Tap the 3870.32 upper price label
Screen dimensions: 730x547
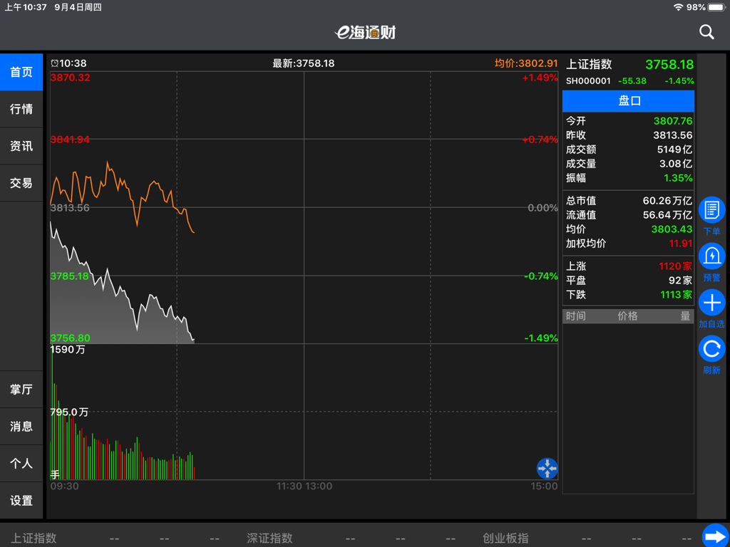tap(70, 78)
